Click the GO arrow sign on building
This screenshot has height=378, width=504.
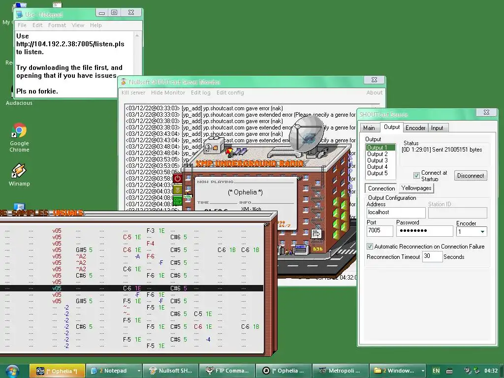pos(316,233)
